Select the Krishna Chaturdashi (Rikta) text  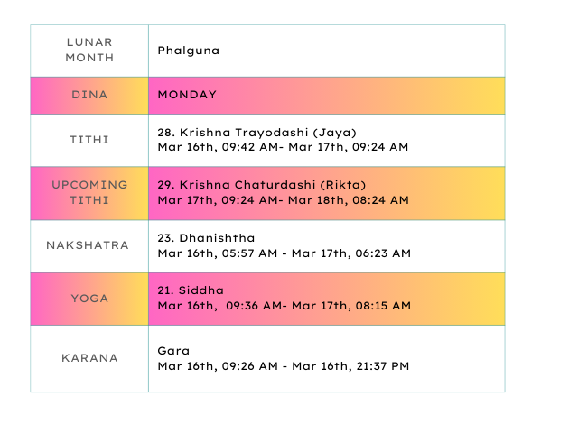(262, 184)
